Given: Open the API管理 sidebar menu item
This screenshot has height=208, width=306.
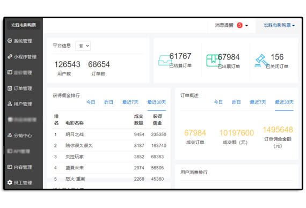Looking at the screenshot, I should click(19, 151).
